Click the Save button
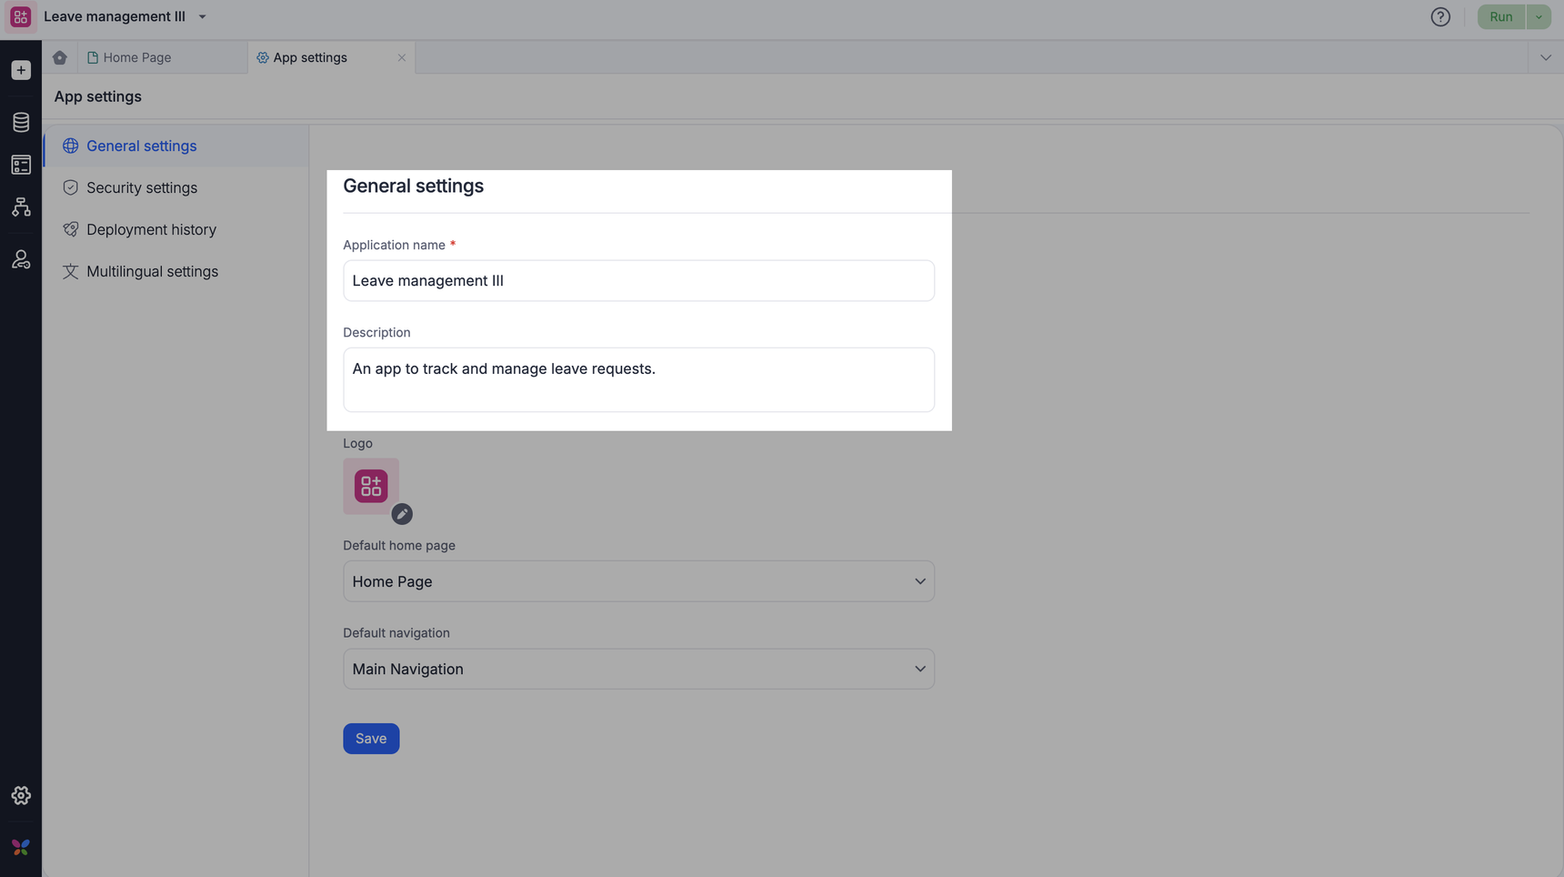The width and height of the screenshot is (1564, 877). click(x=371, y=739)
